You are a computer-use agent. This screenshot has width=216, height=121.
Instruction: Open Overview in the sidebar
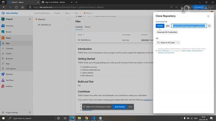(x=16, y=26)
